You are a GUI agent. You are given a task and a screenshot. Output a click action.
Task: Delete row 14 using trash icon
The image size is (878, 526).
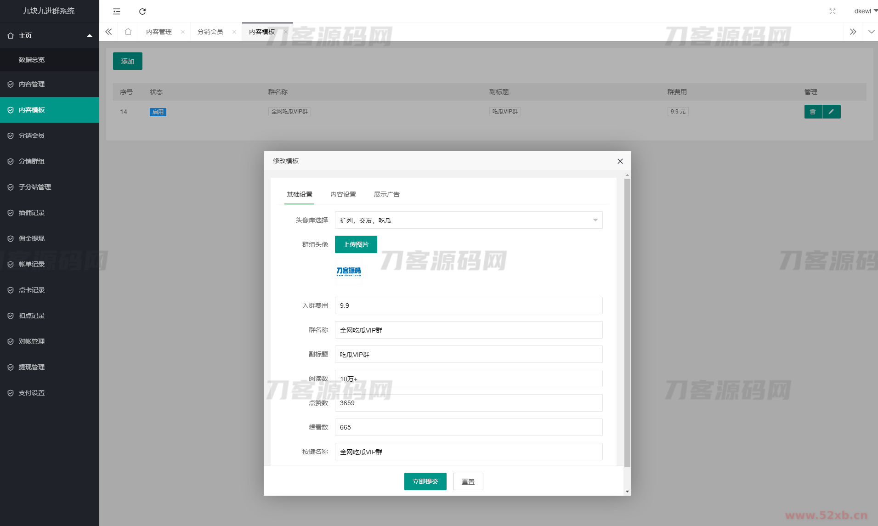(x=813, y=112)
